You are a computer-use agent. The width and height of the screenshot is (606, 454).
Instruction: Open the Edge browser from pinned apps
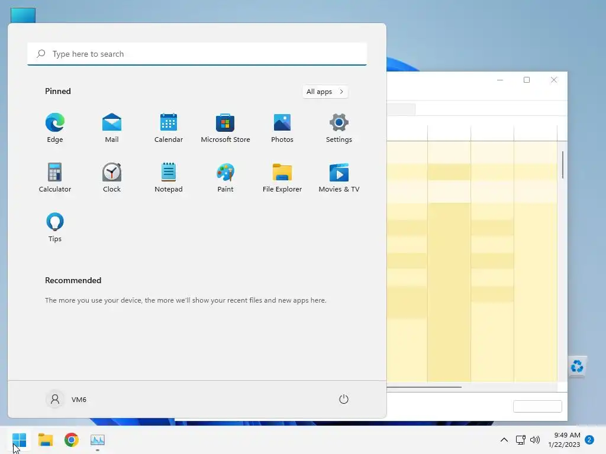pyautogui.click(x=55, y=128)
